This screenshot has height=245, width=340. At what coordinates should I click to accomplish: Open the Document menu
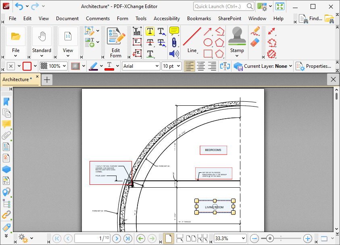coord(67,19)
